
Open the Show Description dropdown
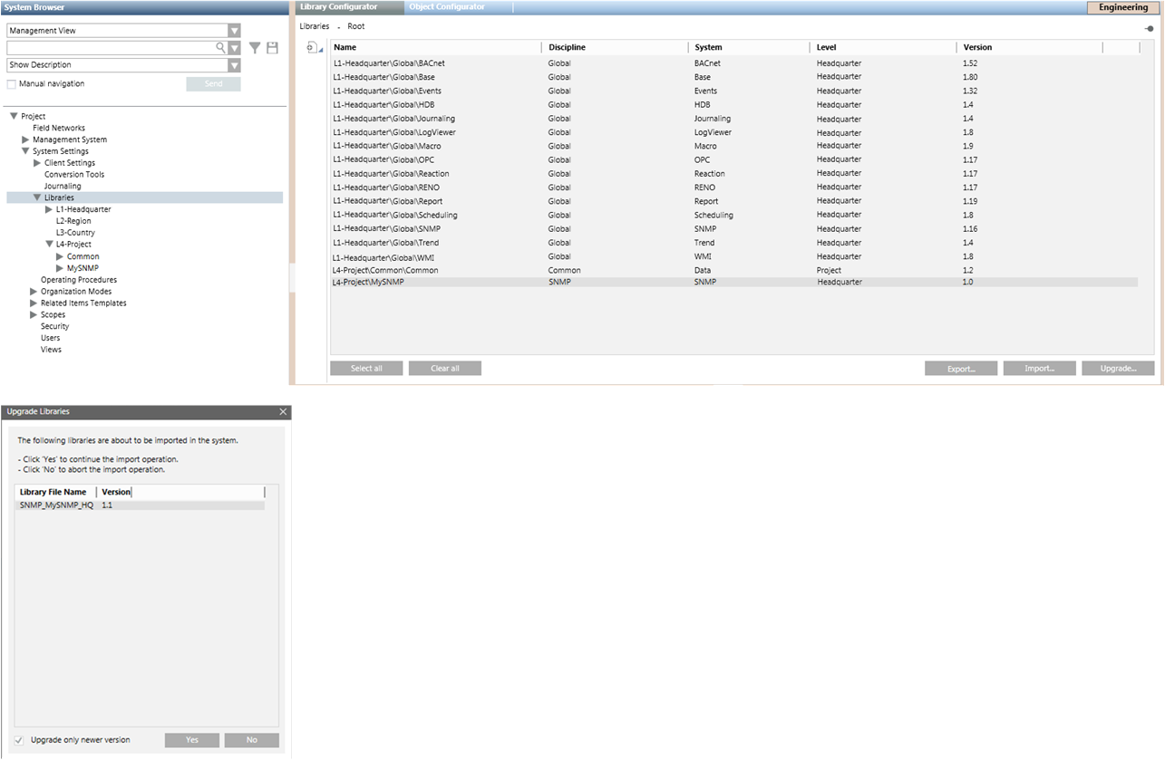(x=234, y=65)
